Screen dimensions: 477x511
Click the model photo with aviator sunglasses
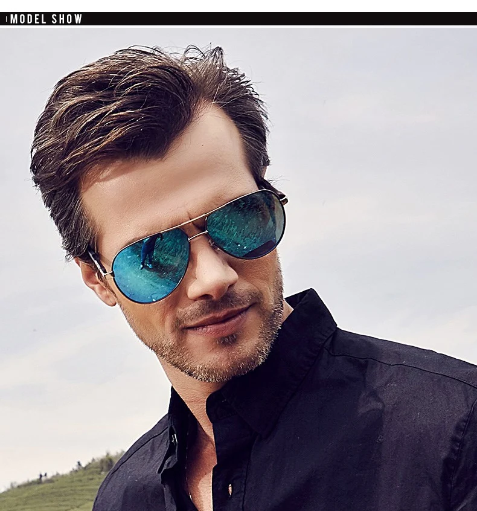click(238, 269)
